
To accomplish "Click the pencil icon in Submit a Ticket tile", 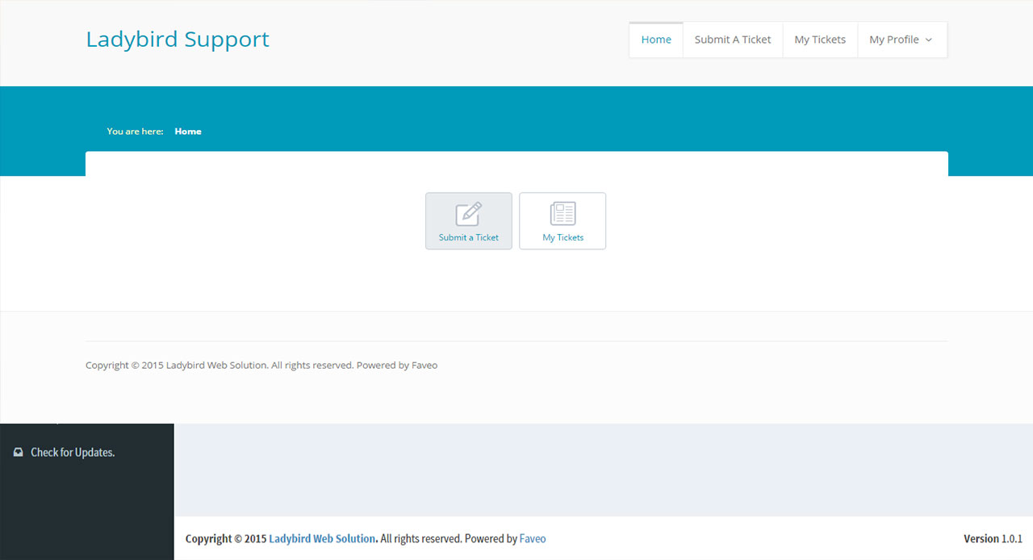I will pyautogui.click(x=468, y=214).
